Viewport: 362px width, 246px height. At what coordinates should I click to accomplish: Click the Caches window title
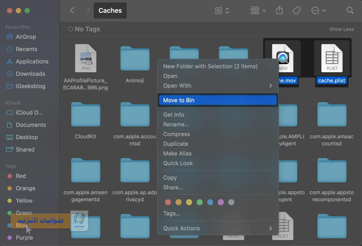click(x=110, y=10)
